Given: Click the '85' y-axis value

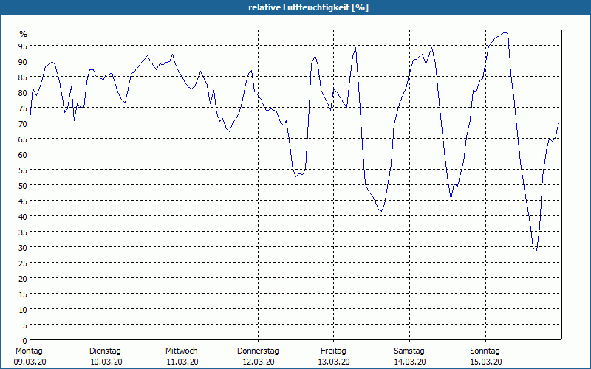Looking at the screenshot, I should pos(23,77).
